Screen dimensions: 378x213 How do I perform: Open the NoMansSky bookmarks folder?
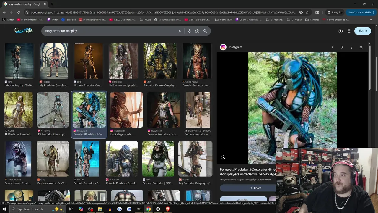pos(224,20)
